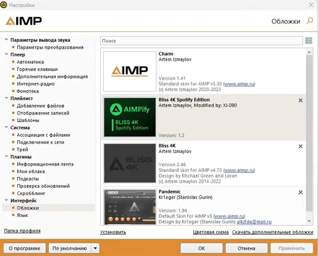Open Информационная лента plugin settings

[x=45, y=164]
